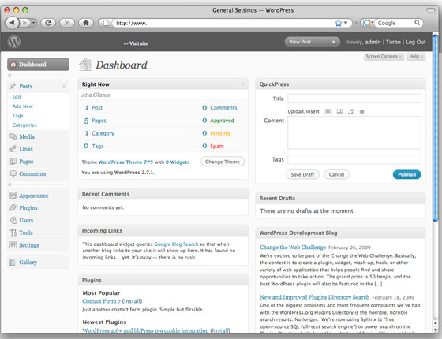The image size is (442, 339).
Task: Click the Plugins plug icon in the sidebar
Action: [x=13, y=208]
